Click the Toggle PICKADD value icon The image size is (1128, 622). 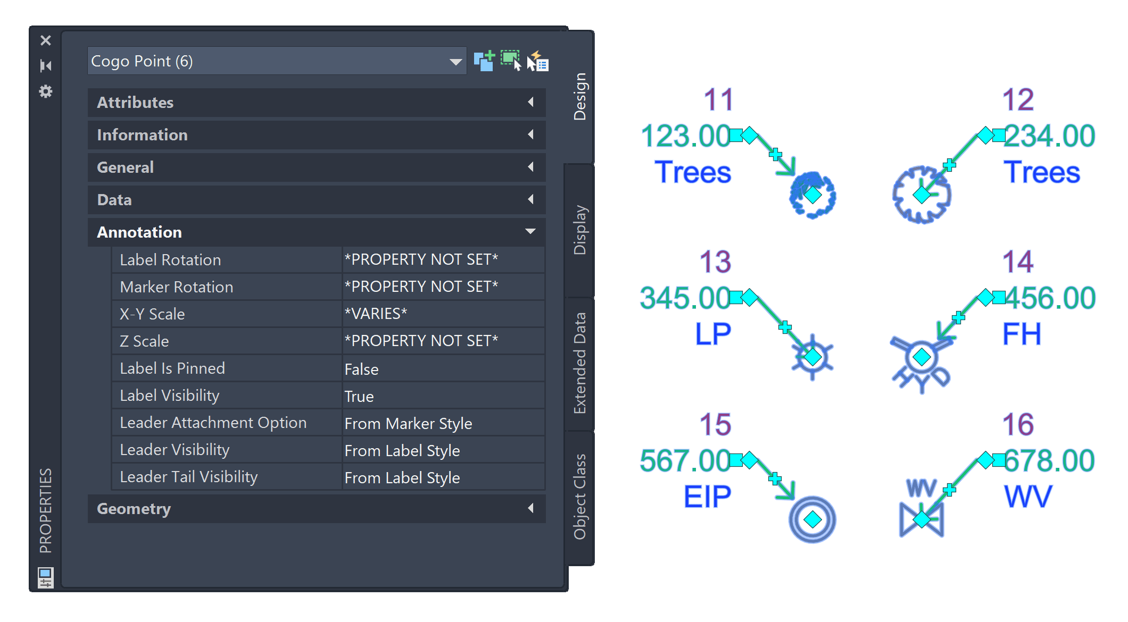(x=484, y=61)
